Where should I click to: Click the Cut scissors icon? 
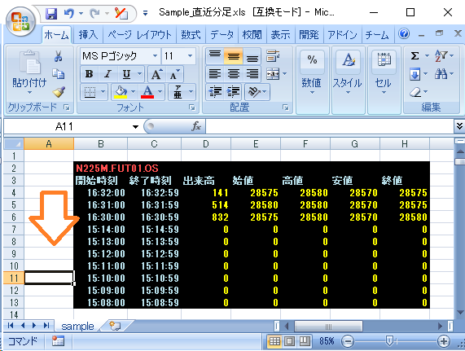pos(58,55)
